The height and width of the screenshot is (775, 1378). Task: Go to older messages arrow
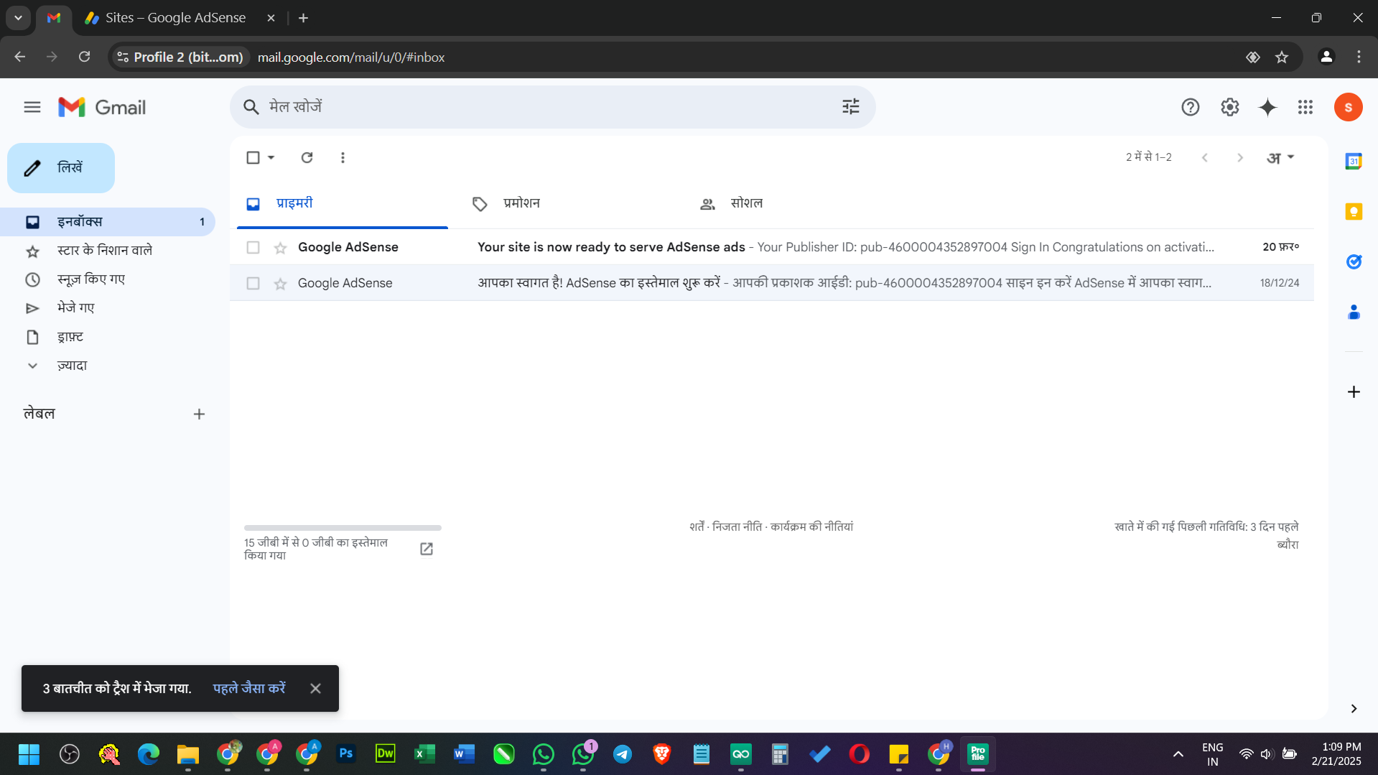tap(1239, 157)
